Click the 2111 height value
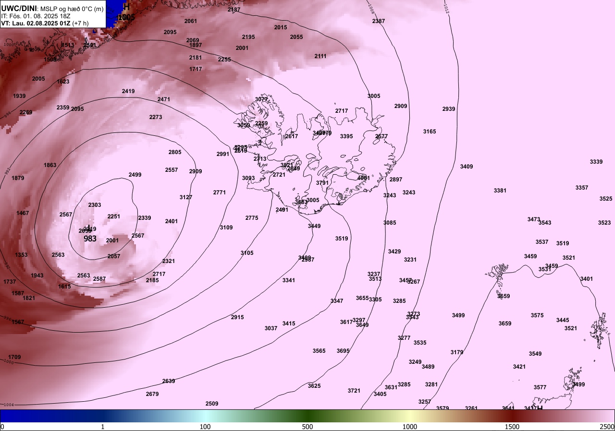 tap(320, 56)
